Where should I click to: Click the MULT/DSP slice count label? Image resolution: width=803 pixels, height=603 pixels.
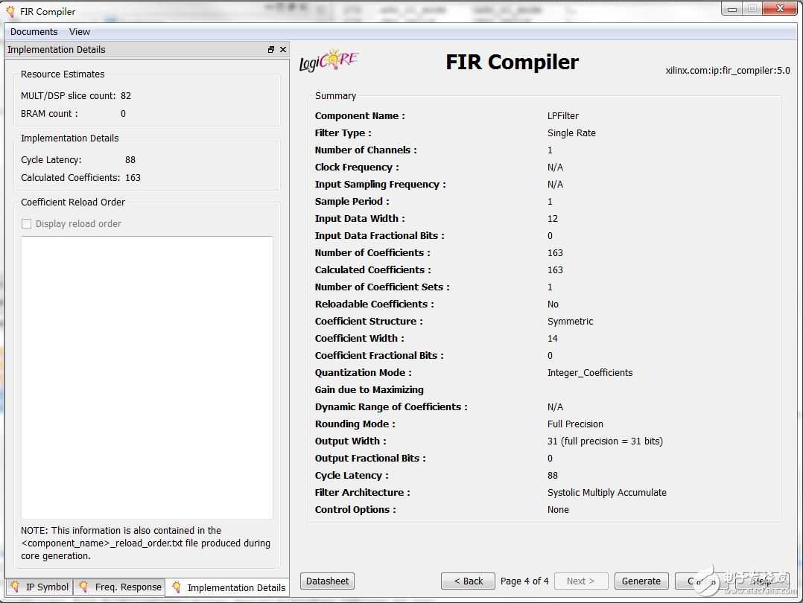pyautogui.click(x=68, y=96)
